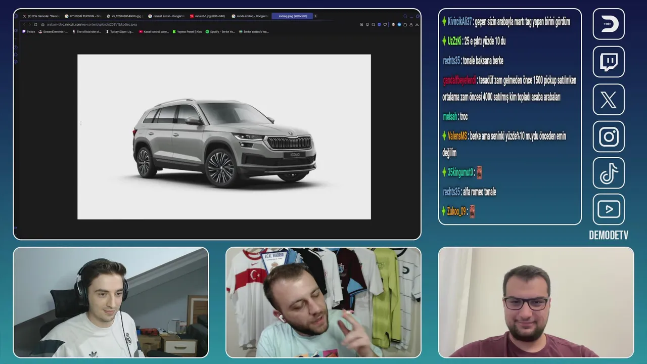Click the DEMODETV label

pos(609,235)
